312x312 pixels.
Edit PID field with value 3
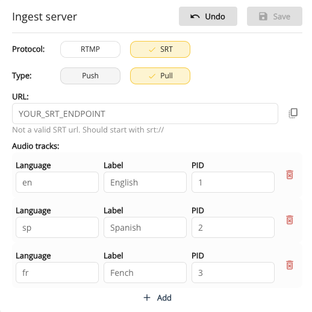click(233, 273)
